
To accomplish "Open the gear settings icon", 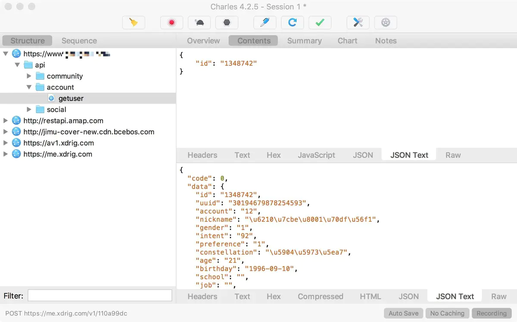I will point(385,23).
